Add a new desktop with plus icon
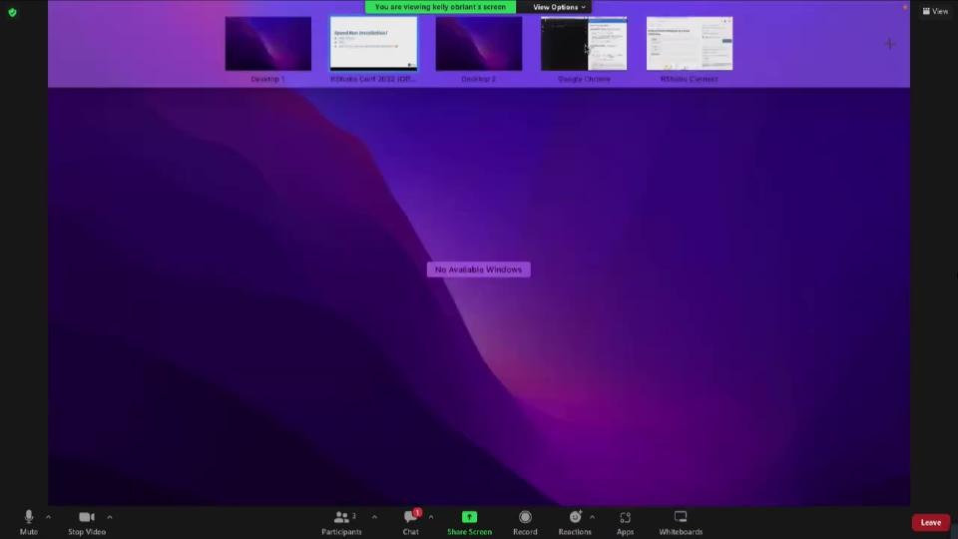The image size is (958, 539). (889, 43)
